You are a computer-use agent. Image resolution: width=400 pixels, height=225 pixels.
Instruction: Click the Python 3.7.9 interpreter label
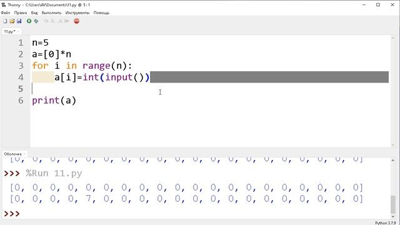click(385, 223)
